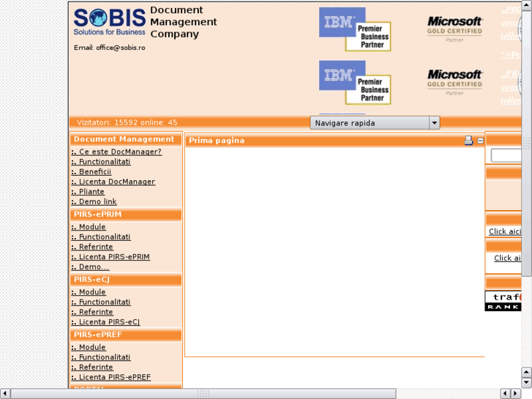
Task: Click the lower Microsoft Gold Certified logo
Action: point(454,83)
